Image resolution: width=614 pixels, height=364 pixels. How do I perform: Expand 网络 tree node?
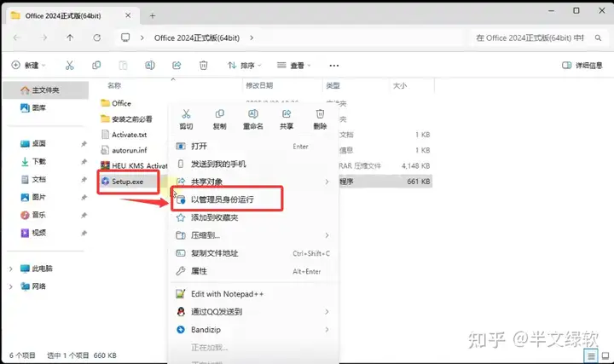click(10, 287)
